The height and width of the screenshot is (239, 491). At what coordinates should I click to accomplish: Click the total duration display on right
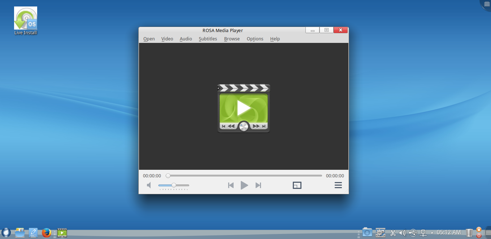click(335, 176)
